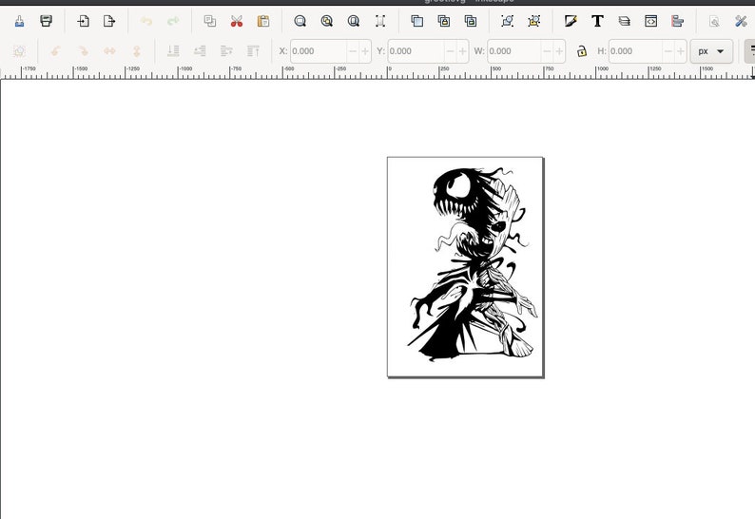Ungroup selected objects icon
The image size is (755, 519).
coord(534,21)
